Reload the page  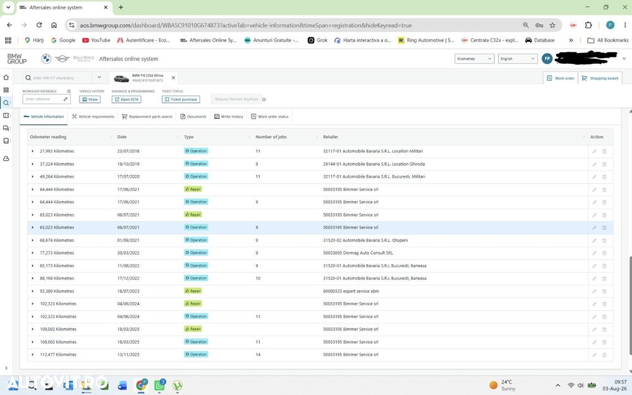tap(39, 25)
